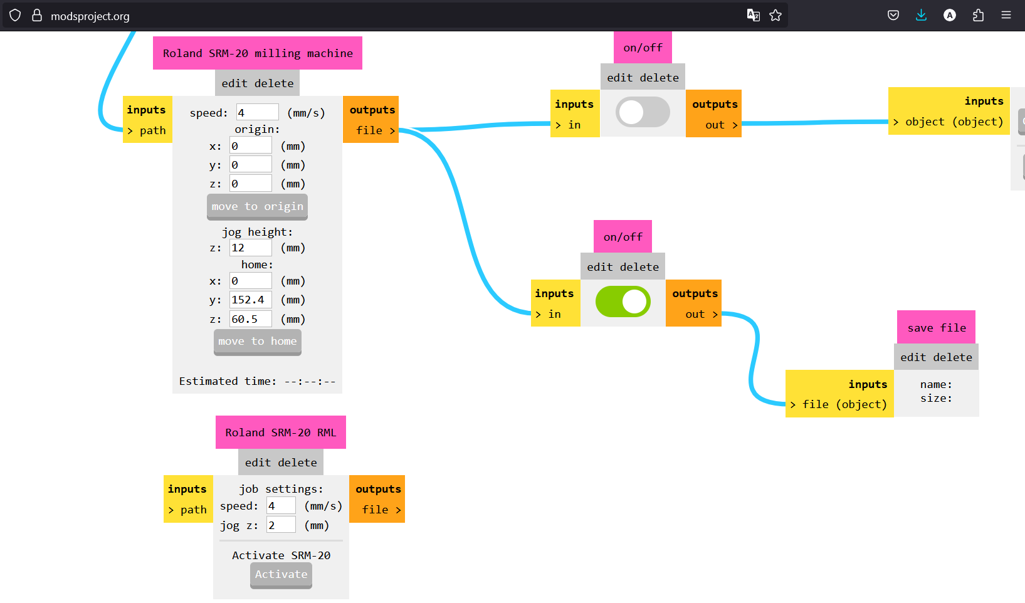Click the Activate SRM-20 button
This screenshot has width=1025, height=603.
281,575
